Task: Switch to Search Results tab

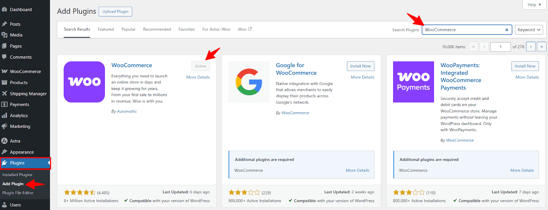Action: (x=77, y=29)
